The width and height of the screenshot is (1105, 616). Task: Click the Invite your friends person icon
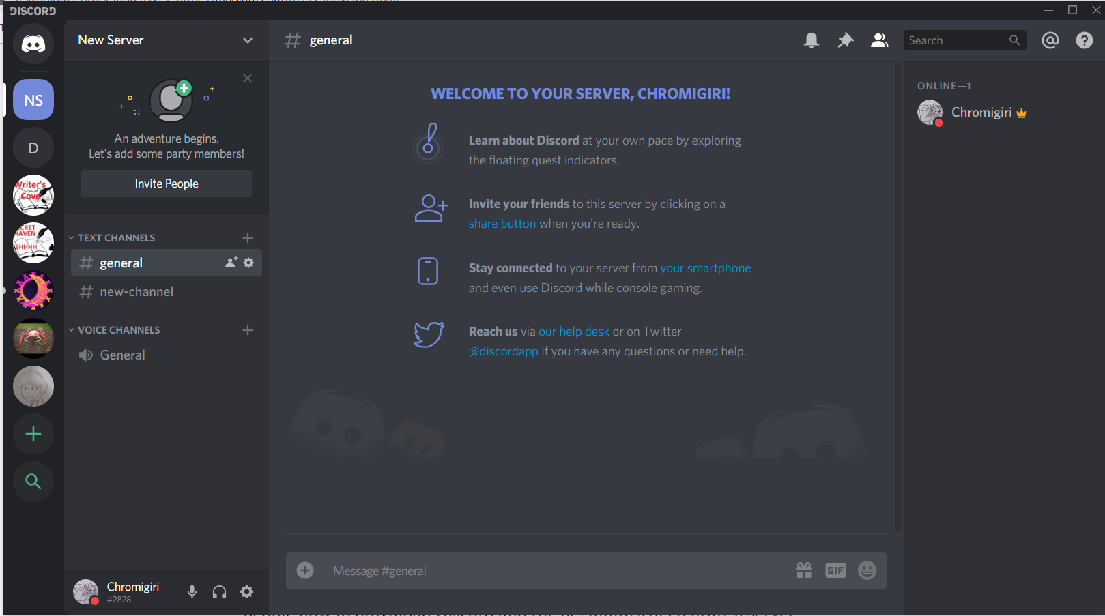click(431, 208)
